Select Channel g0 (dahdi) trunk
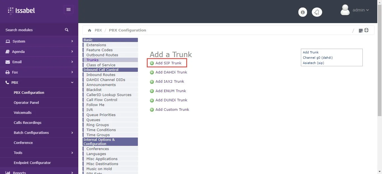The height and width of the screenshot is (174, 382). pyautogui.click(x=318, y=58)
